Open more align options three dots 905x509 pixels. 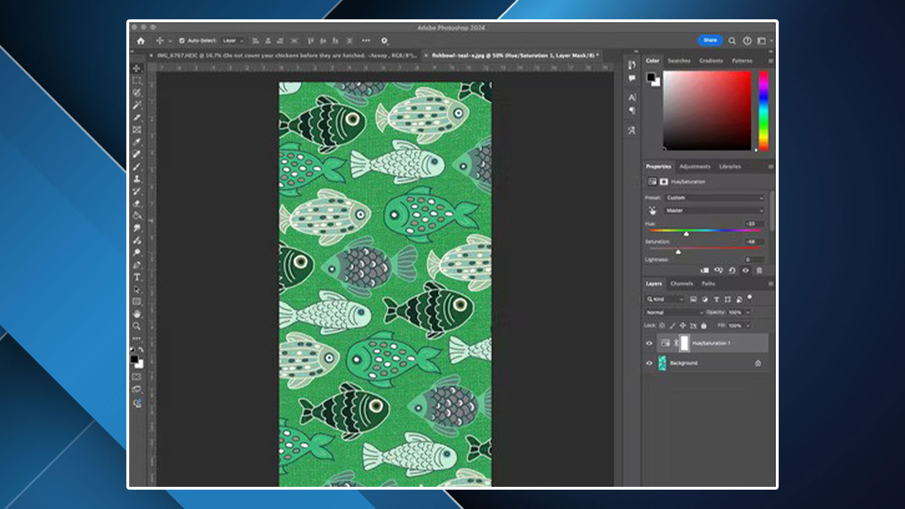tap(366, 41)
